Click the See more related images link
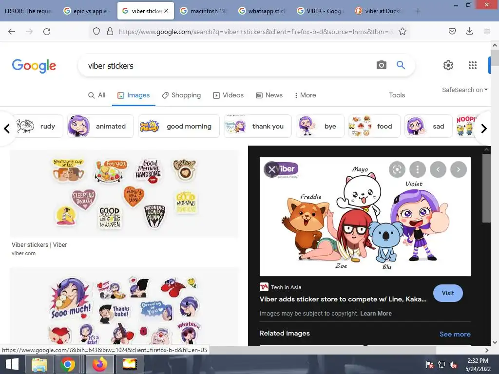This screenshot has height=374, width=499. [455, 334]
